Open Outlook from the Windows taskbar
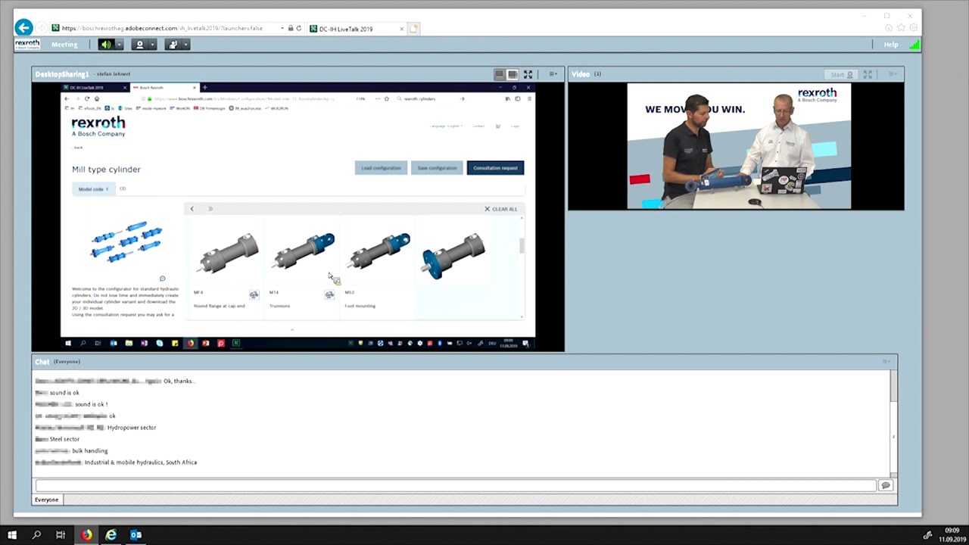This screenshot has height=545, width=969. click(136, 535)
